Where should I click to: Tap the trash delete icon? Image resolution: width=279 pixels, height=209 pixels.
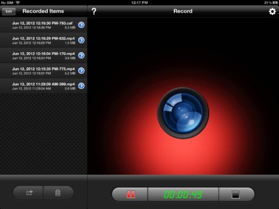click(58, 193)
